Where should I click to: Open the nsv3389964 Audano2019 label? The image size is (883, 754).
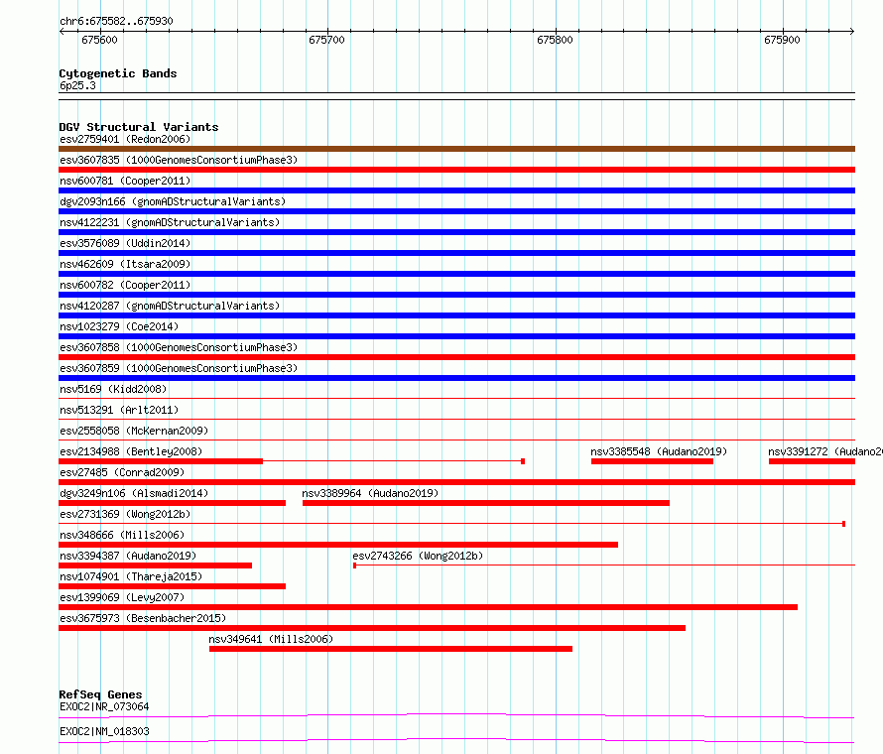point(370,493)
